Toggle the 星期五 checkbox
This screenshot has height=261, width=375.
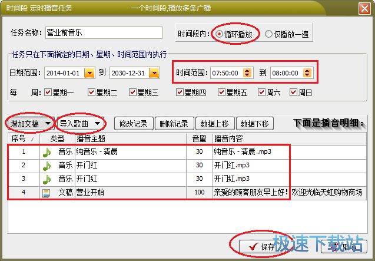coord(221,92)
